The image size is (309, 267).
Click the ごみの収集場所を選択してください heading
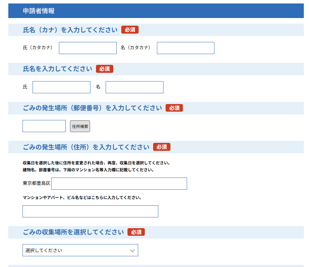(73, 232)
